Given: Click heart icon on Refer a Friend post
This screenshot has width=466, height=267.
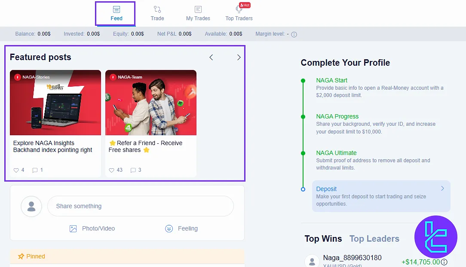Looking at the screenshot, I should coord(112,170).
